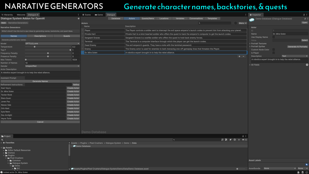
Task: Click Generate AI Portraits button
Action: coord(298,47)
